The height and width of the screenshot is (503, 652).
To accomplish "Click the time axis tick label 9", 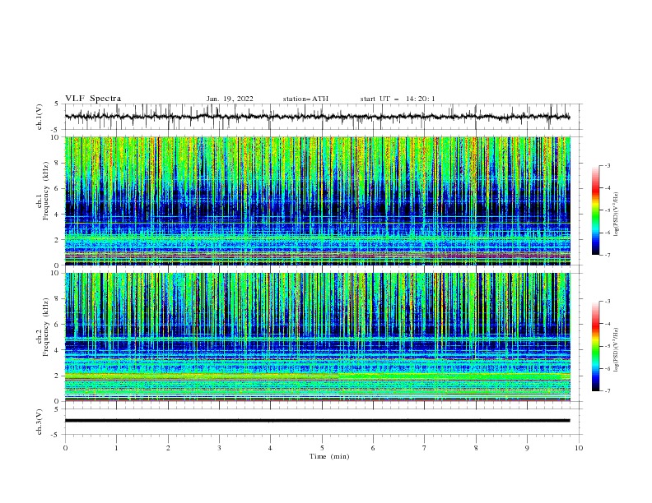I will pyautogui.click(x=527, y=448).
